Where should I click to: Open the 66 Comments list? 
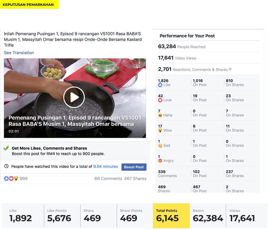tap(108, 178)
